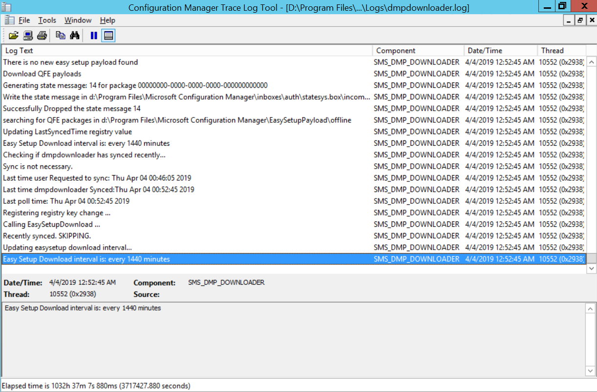This screenshot has height=392, width=597.
Task: Click the application icon in title bar
Action: click(6, 6)
